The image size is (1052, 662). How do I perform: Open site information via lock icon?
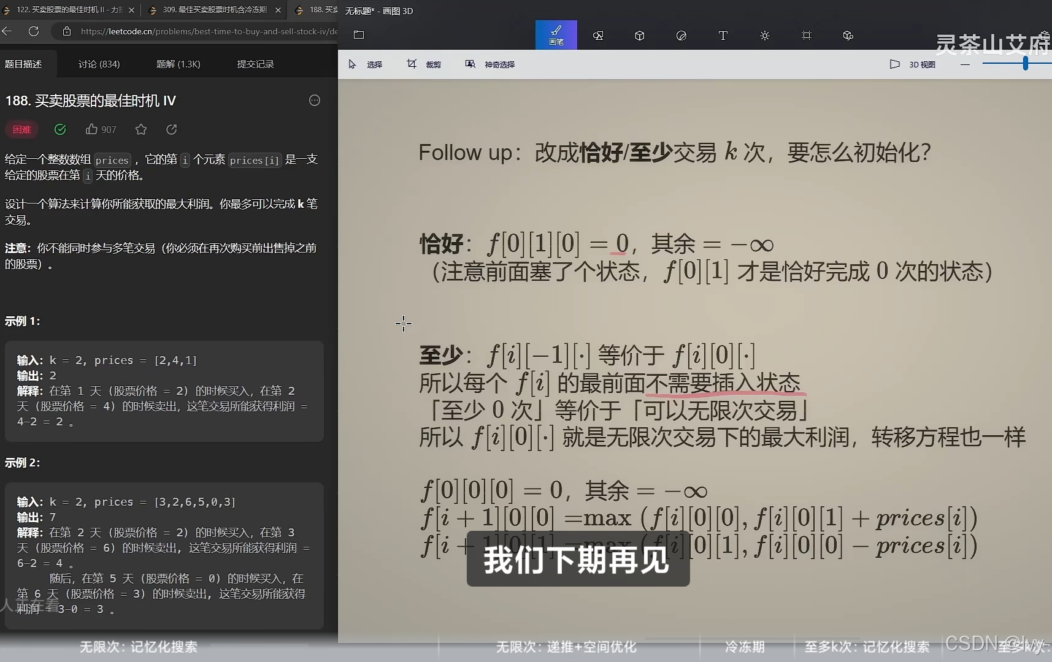pos(67,31)
